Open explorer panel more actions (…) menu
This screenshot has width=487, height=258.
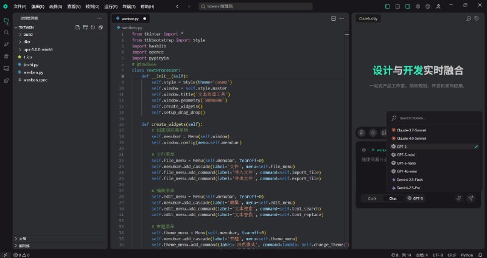coord(99,18)
